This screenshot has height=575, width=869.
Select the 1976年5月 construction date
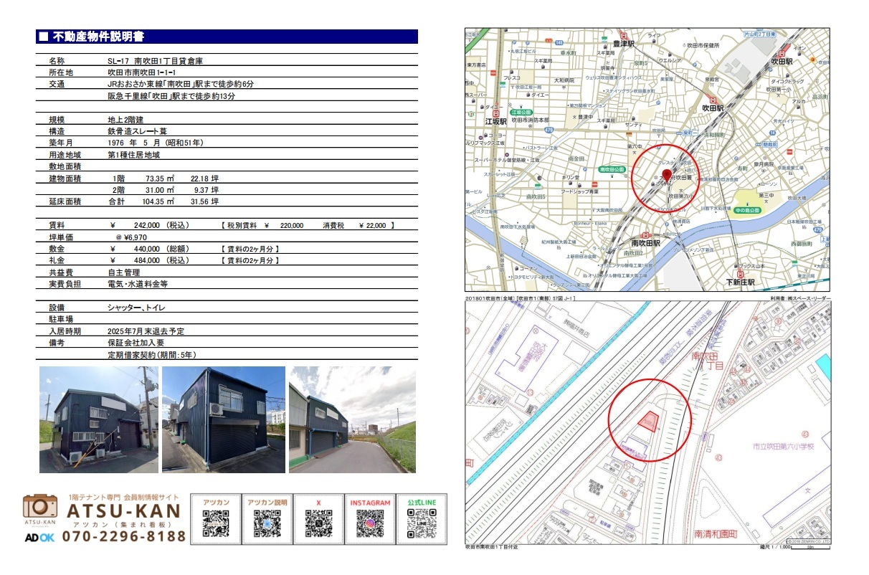coord(157,143)
